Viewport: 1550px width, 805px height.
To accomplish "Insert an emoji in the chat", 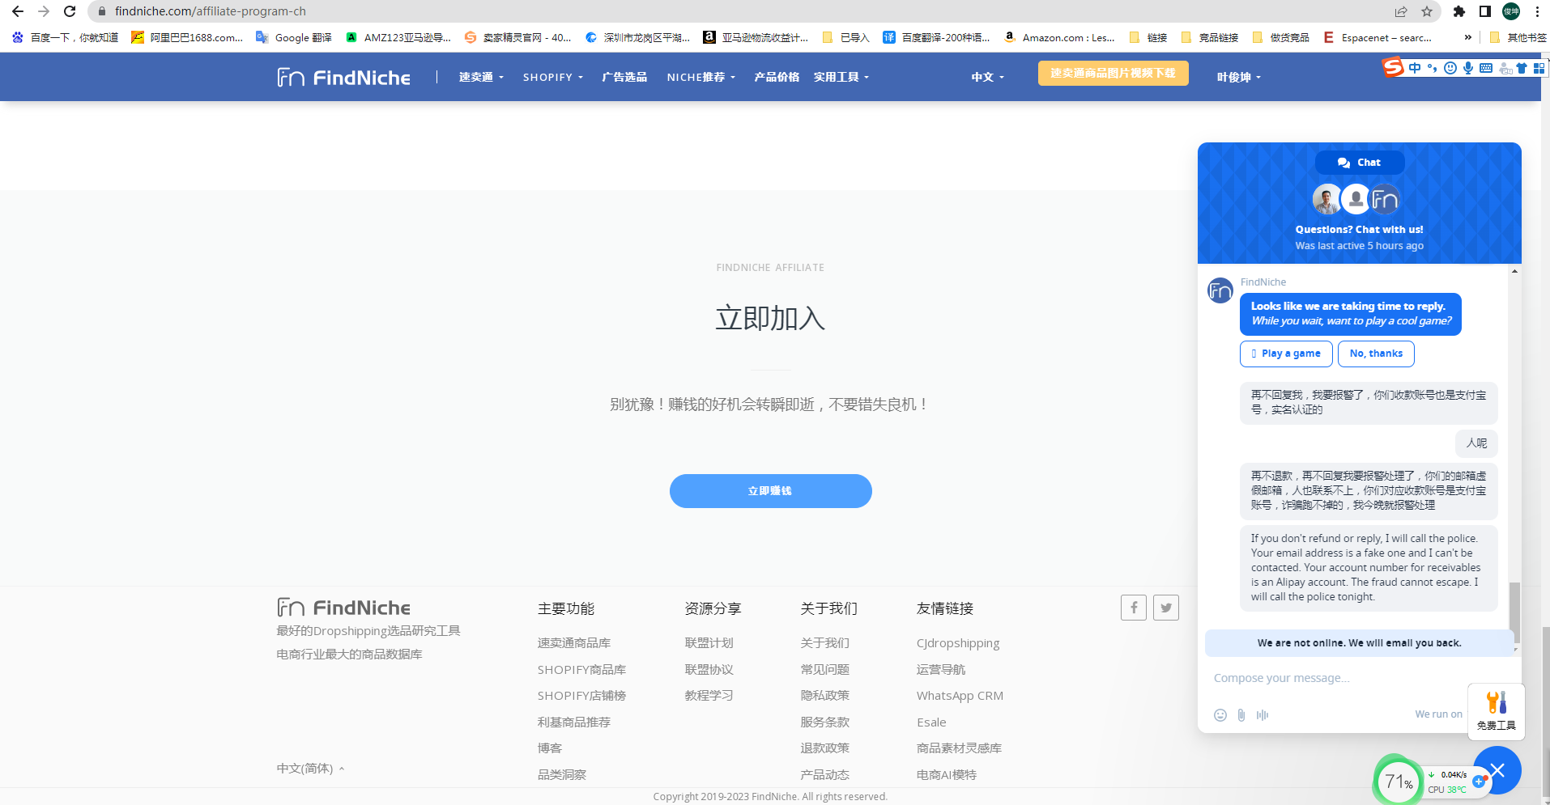I will (1220, 714).
